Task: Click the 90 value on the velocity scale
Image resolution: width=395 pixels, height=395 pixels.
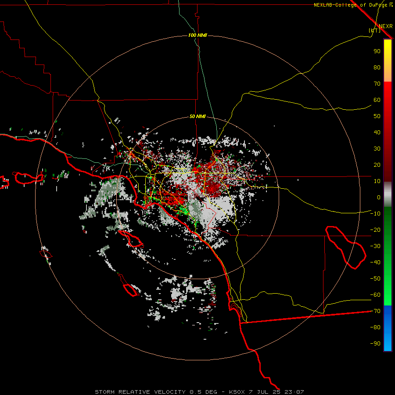Action: coord(377,51)
